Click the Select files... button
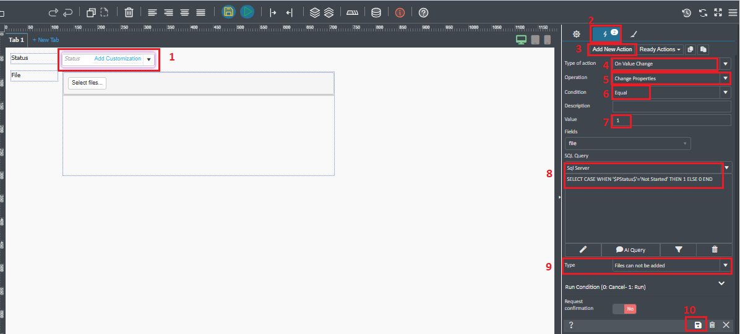 point(87,83)
